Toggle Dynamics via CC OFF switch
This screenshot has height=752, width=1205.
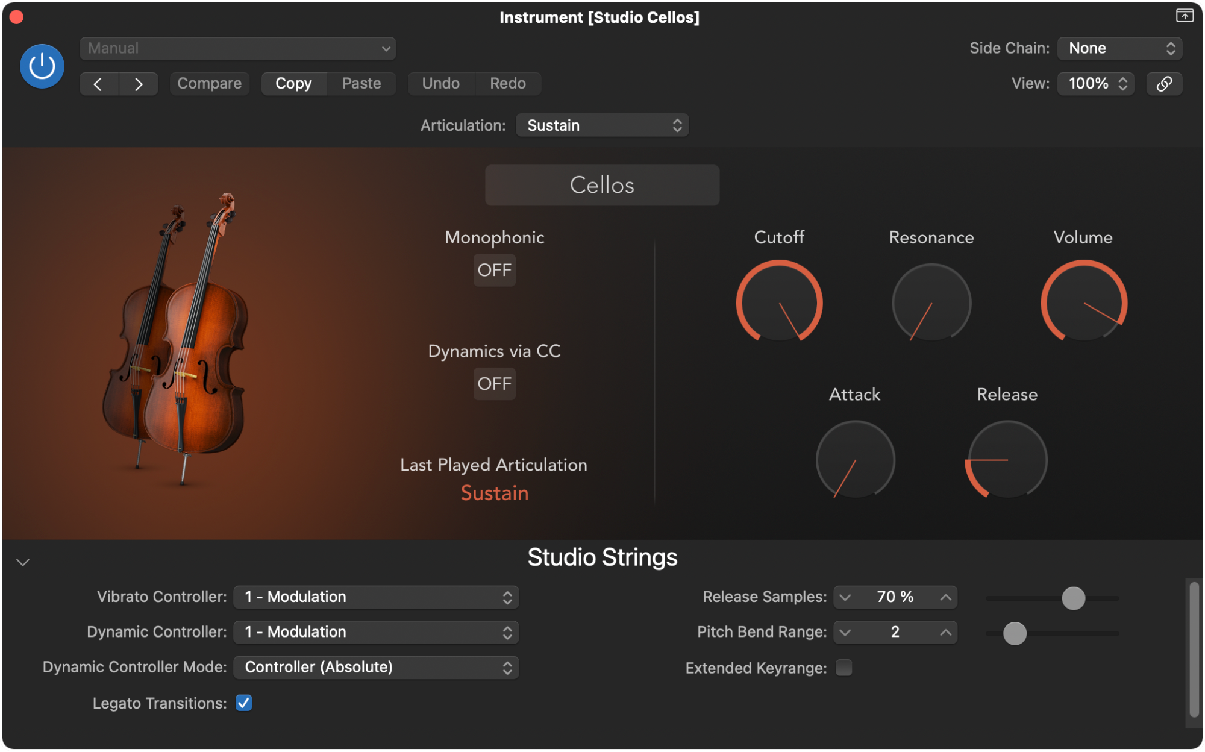pos(494,383)
